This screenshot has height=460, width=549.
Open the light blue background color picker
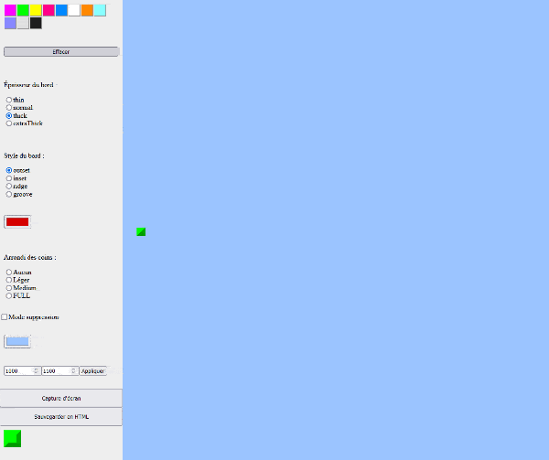point(17,341)
